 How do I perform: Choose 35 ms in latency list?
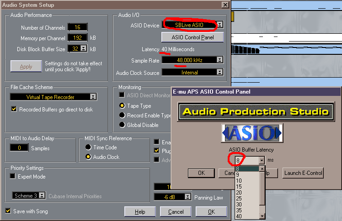(x=247, y=210)
